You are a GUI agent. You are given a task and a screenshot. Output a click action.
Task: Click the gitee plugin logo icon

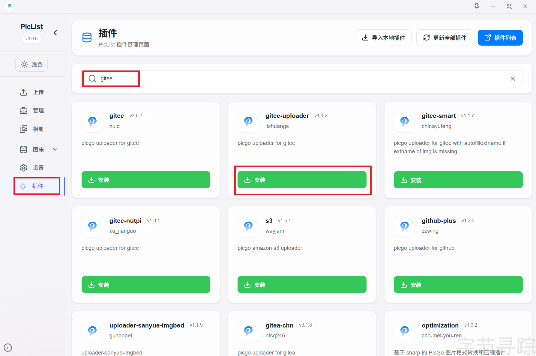click(92, 121)
